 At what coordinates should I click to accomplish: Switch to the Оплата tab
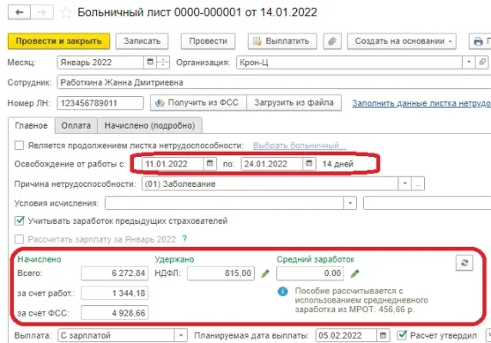click(x=76, y=126)
